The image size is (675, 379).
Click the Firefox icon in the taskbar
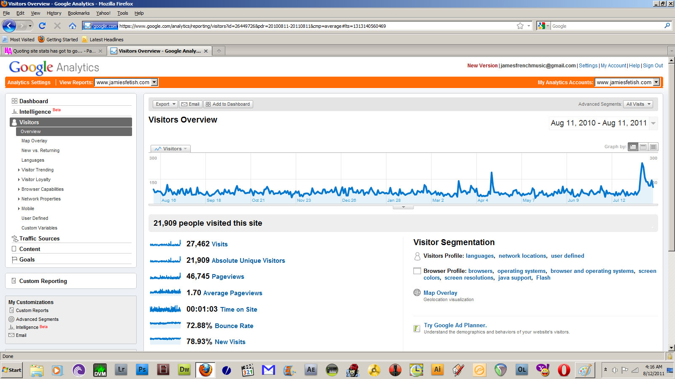205,370
